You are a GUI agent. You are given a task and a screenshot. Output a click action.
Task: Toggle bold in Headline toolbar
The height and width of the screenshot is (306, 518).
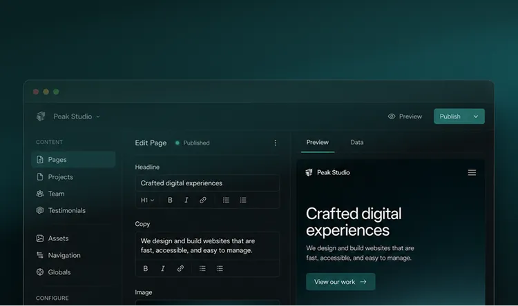point(170,200)
